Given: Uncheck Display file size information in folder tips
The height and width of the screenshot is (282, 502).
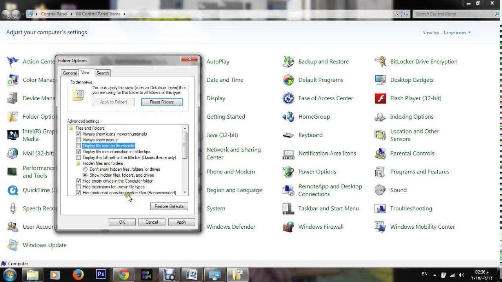Looking at the screenshot, I should [x=79, y=152].
